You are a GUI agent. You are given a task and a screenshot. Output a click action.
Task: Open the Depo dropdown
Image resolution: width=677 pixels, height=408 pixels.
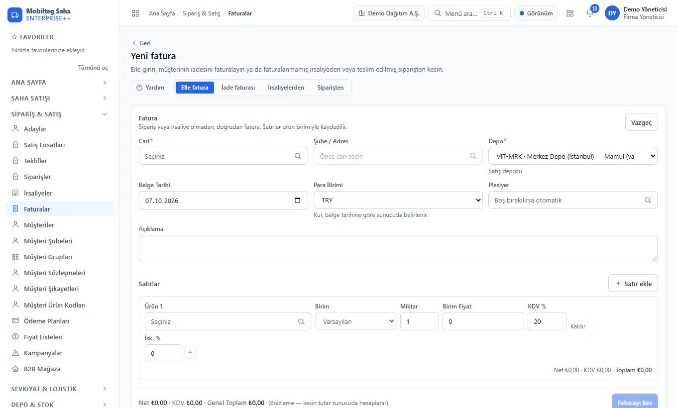tap(573, 156)
